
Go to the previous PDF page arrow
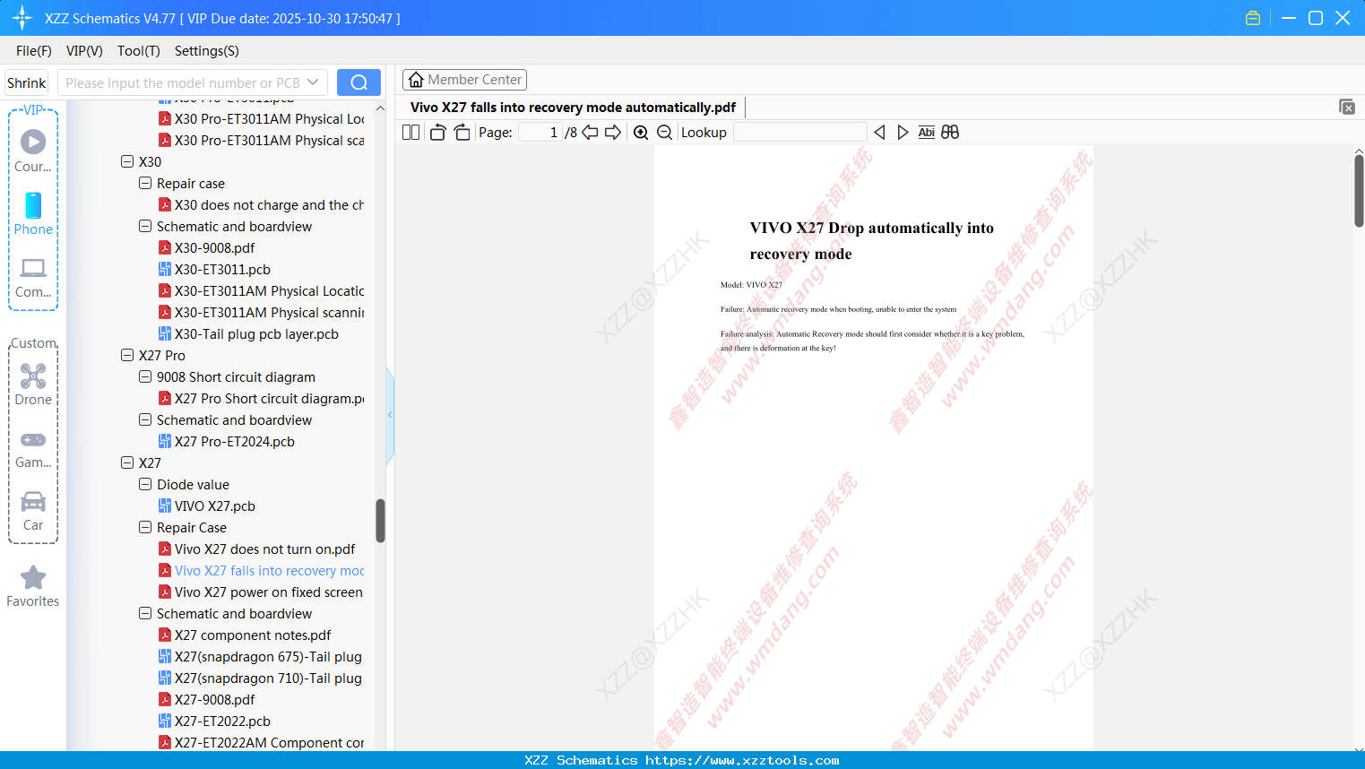(x=590, y=133)
